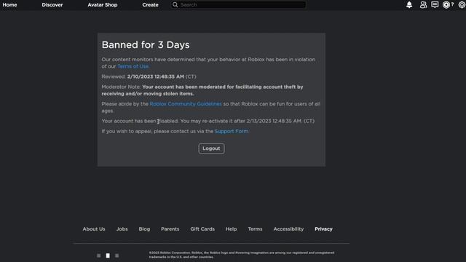
Task: Open the Avatar Shop page
Action: pos(103,5)
